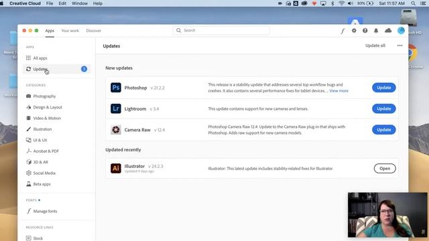Viewport: 429px width, 241px height.
Task: Click the Lightroom app icon
Action: (116, 108)
